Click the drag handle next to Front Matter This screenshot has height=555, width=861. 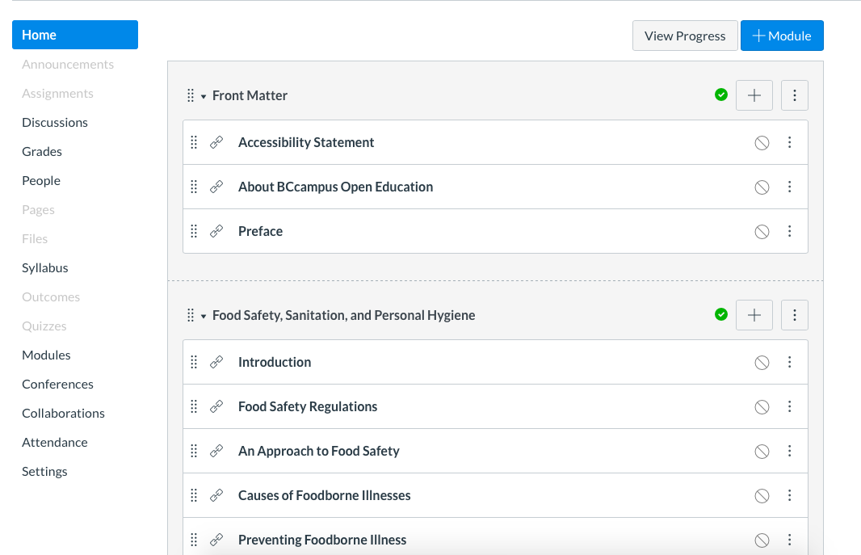(191, 95)
